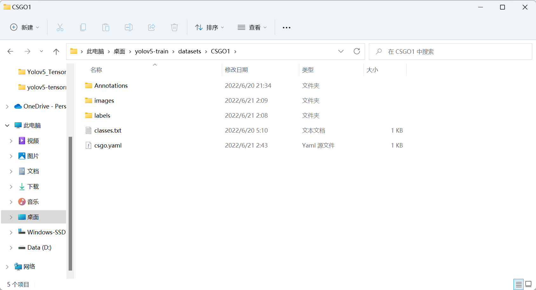
Task: Expand address bar history dropdown
Action: [x=341, y=51]
